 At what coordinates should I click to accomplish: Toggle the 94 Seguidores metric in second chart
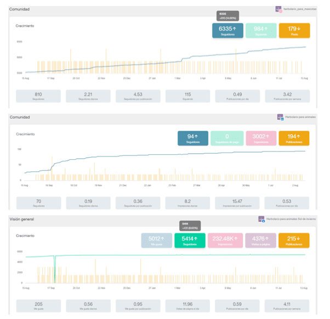tap(192, 138)
